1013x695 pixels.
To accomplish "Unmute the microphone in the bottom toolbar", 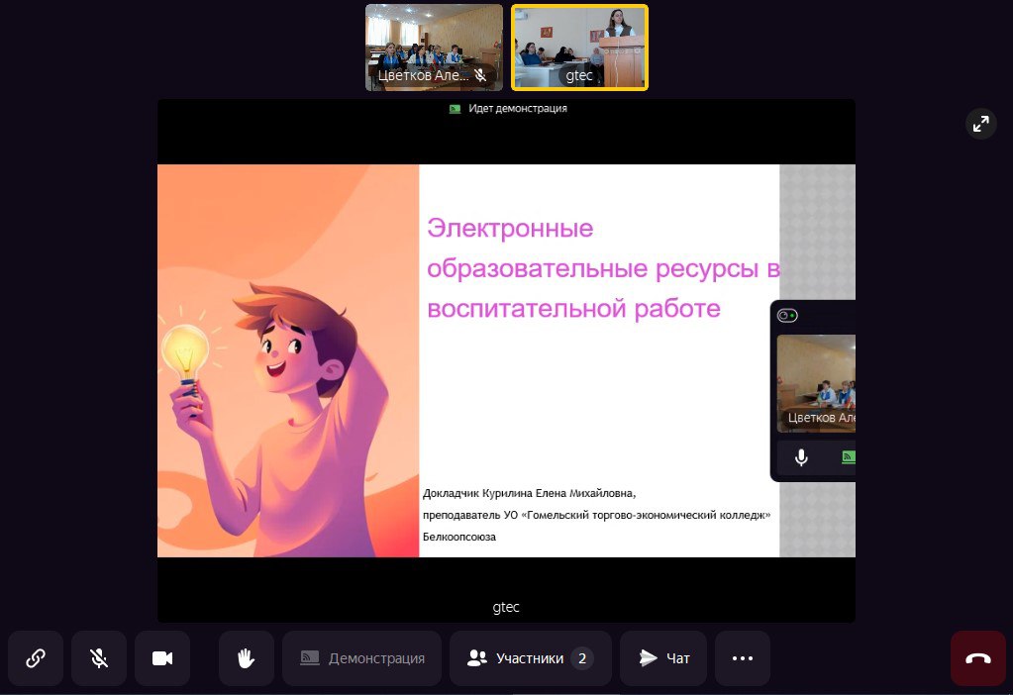I will 99,658.
